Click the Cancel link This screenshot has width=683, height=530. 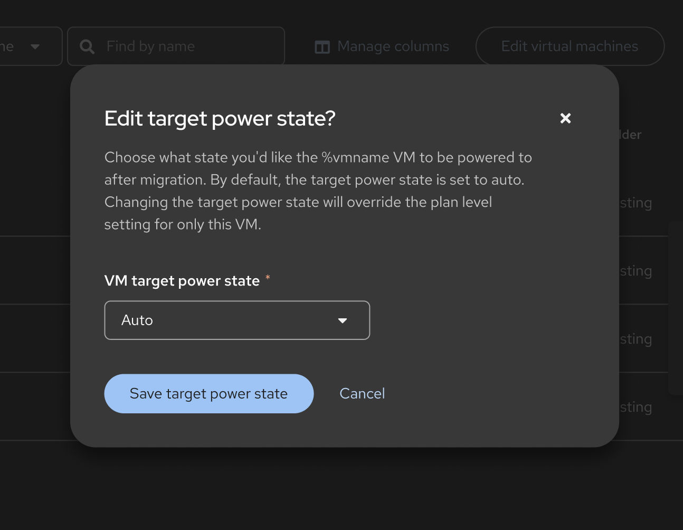pos(362,394)
